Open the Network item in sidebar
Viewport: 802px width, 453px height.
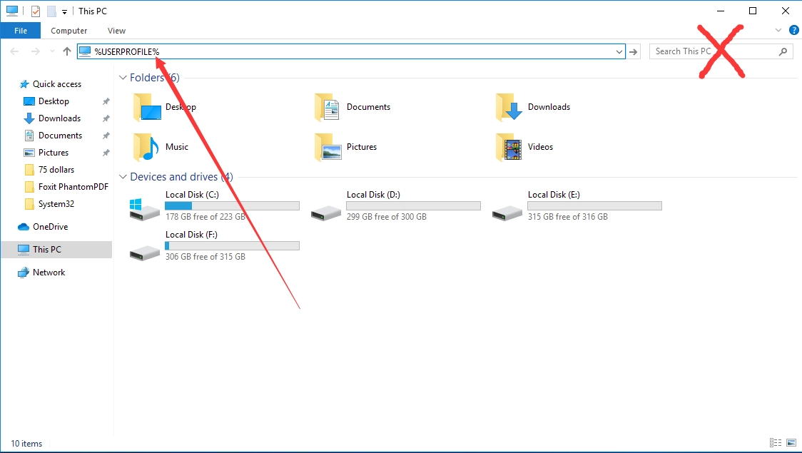click(48, 272)
